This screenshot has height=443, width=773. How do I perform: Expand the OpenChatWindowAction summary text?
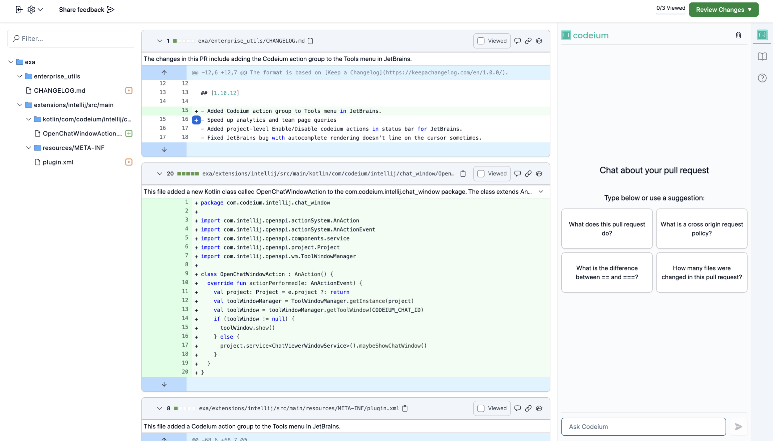pos(541,192)
